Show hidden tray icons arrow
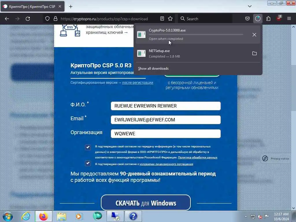This screenshot has height=222, width=296. 246,217
